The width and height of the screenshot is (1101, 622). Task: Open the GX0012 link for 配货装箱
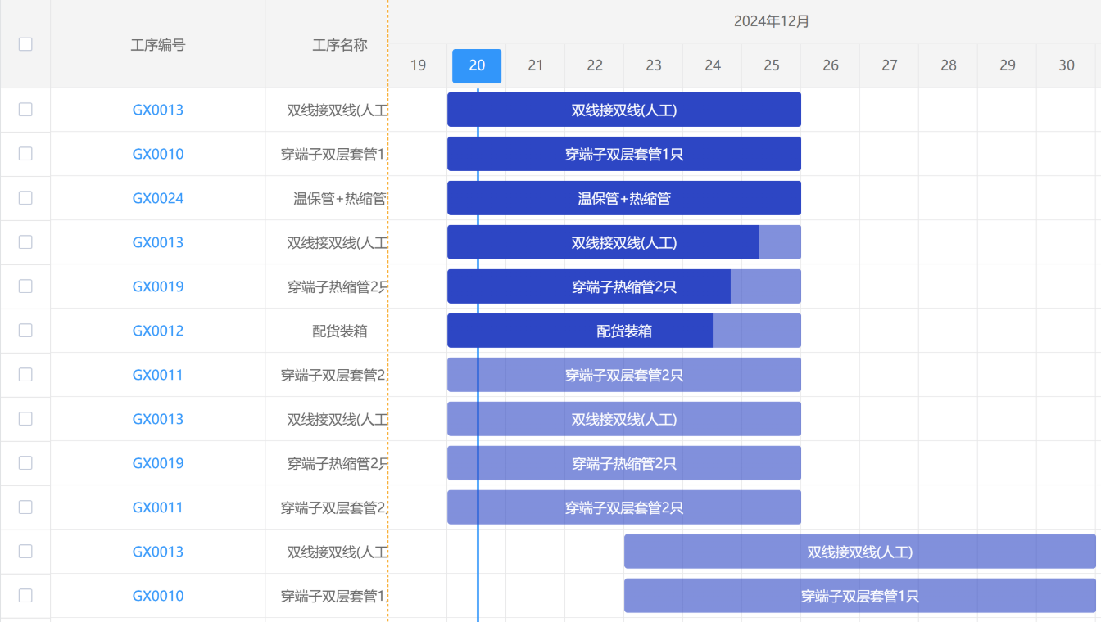tap(157, 330)
